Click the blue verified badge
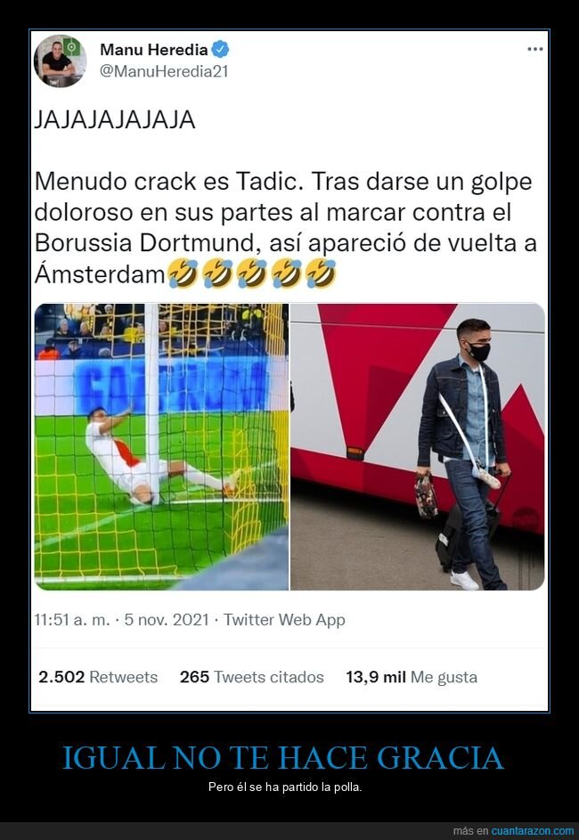The image size is (579, 840). [x=220, y=50]
